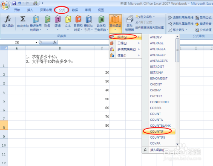Click fx icon beside formula bar
Viewport: 213px width, 166px height.
click(x=55, y=42)
